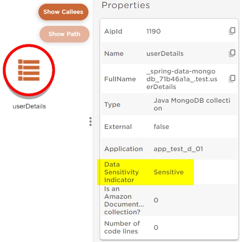Viewport: 240px width, 242px height.
Task: Click the Data Sensitivity Indicator label
Action: click(122, 172)
